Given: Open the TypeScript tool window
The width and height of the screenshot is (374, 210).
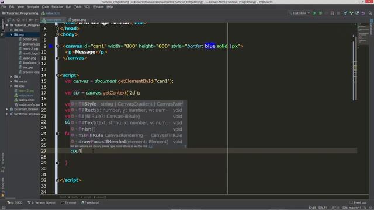Looking at the screenshot, I should tap(90, 202).
